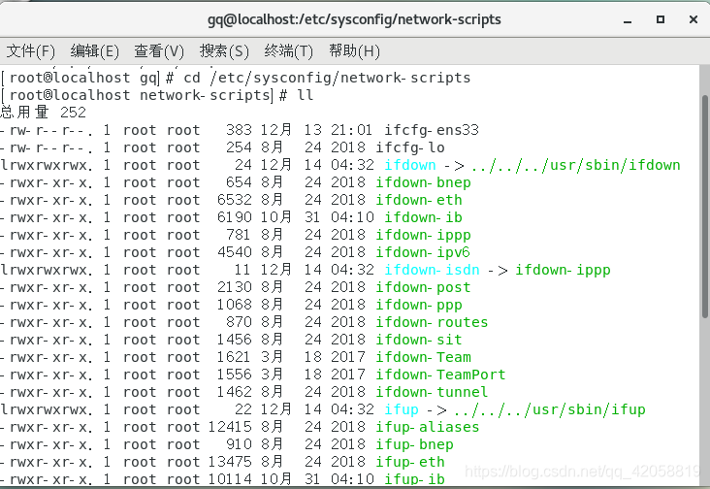Image resolution: width=710 pixels, height=489 pixels.
Task: Click the ../../../usr/sbin/ifdown link target
Action: point(575,165)
